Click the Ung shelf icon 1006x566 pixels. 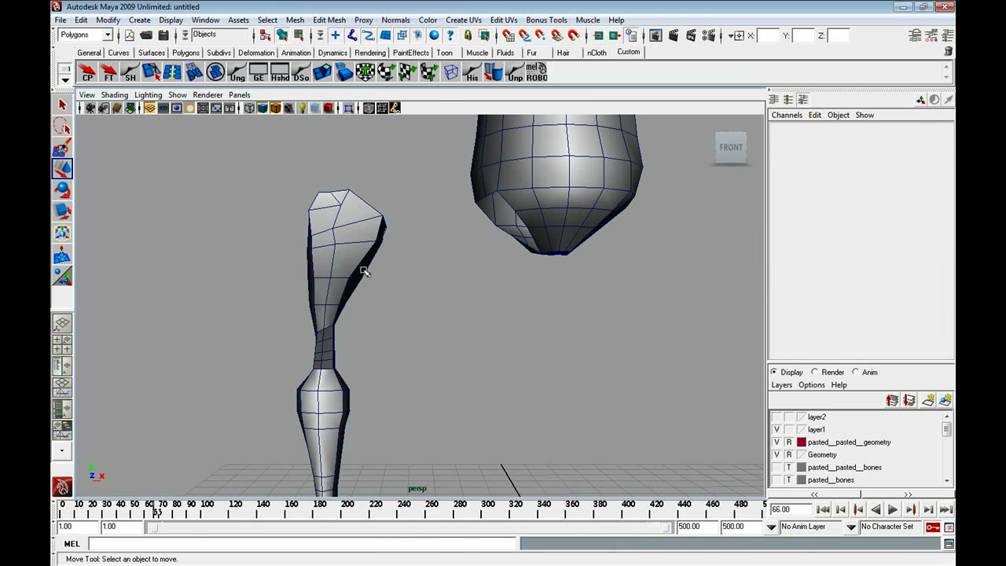click(x=237, y=73)
